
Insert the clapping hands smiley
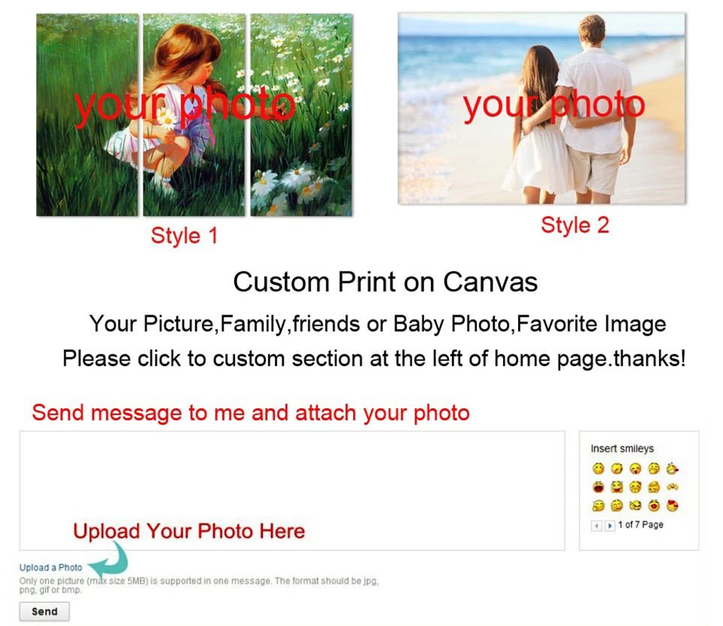coord(672,487)
